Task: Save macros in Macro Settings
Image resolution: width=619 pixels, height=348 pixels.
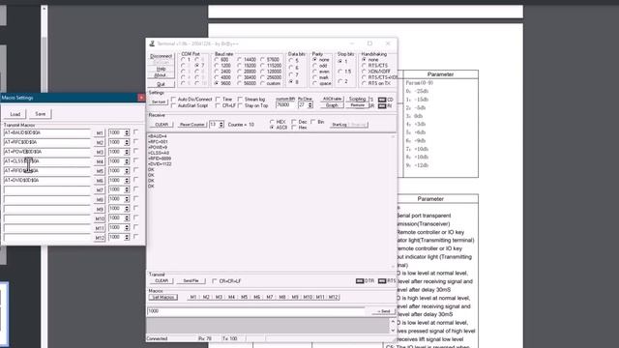Action: pyautogui.click(x=41, y=114)
